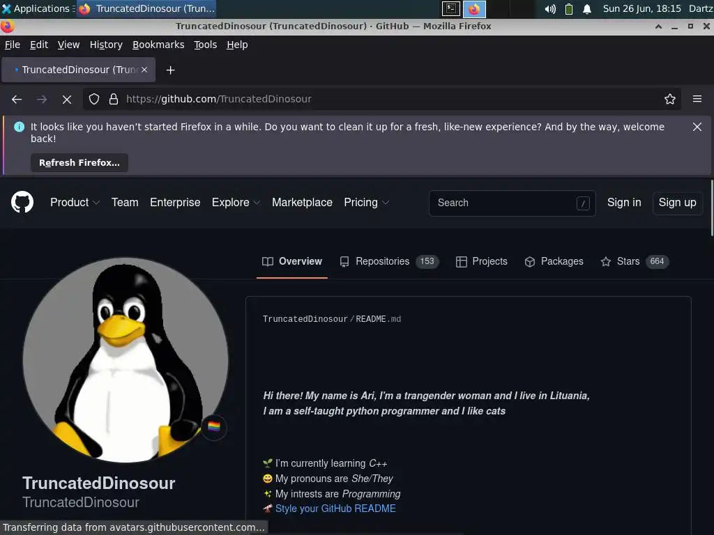Viewport: 714px width, 535px height.
Task: Switch to the Stars tab
Action: click(x=635, y=261)
